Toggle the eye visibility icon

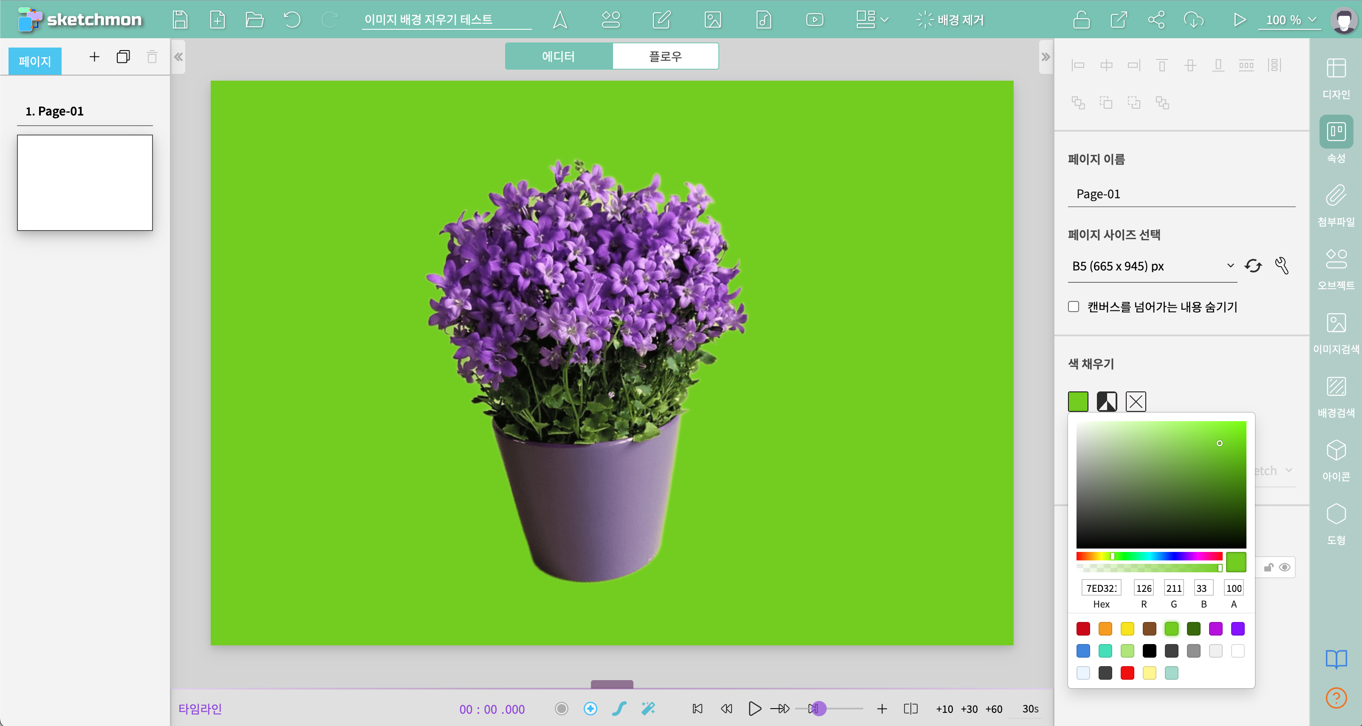click(x=1284, y=568)
